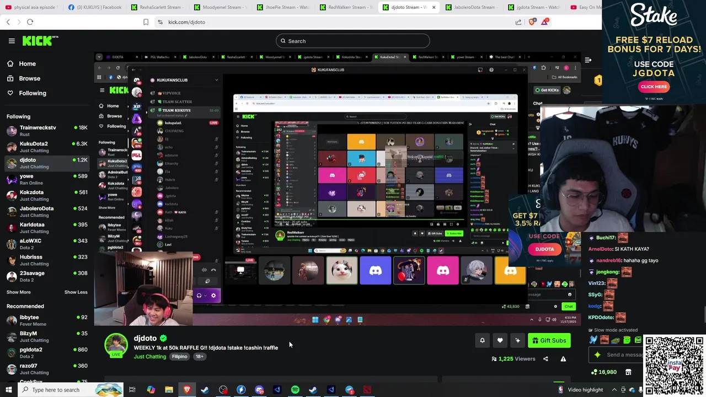The width and height of the screenshot is (706, 397).
Task: Collapse the chat panel with the arrow icon
Action: point(588,60)
